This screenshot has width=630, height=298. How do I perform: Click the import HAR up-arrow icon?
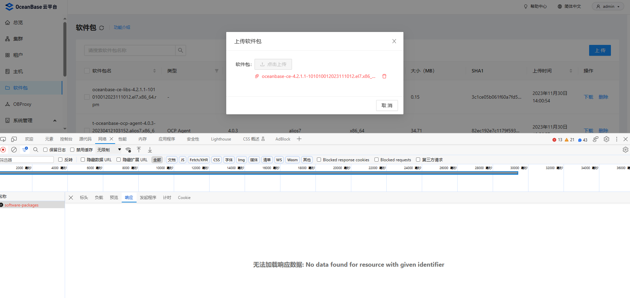(x=139, y=150)
